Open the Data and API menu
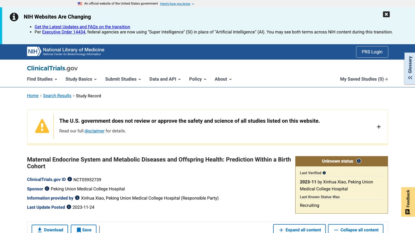Image resolution: width=415 pixels, height=233 pixels. point(165,79)
